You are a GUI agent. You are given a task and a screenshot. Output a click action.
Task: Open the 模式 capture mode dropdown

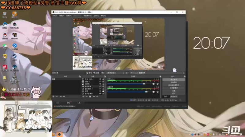pyautogui.click(x=115, y=73)
